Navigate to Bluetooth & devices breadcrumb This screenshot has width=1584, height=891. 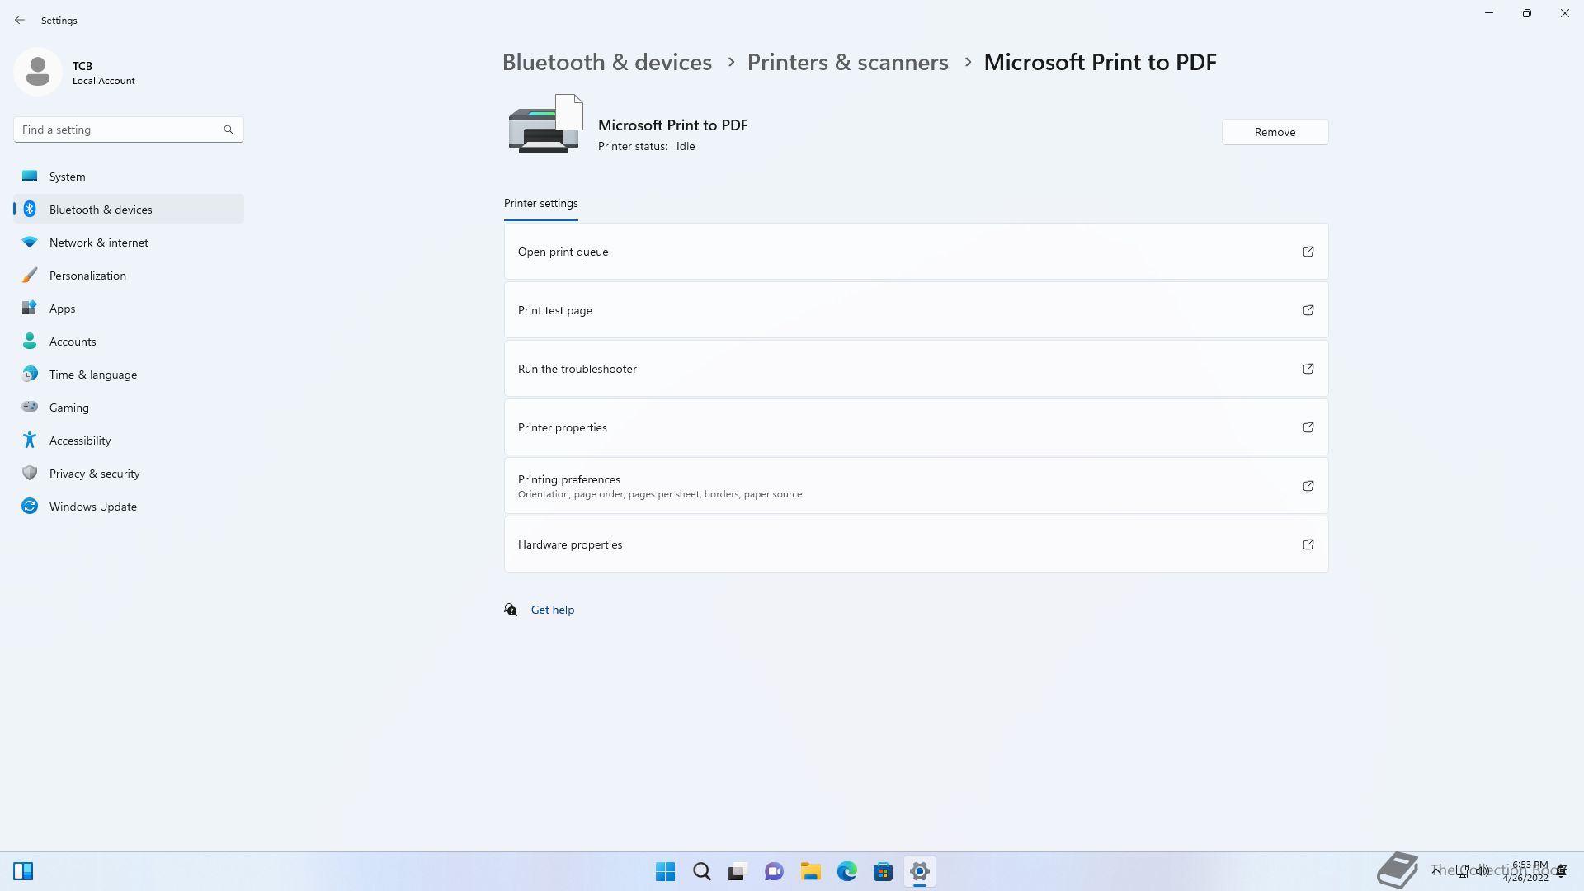[606, 62]
